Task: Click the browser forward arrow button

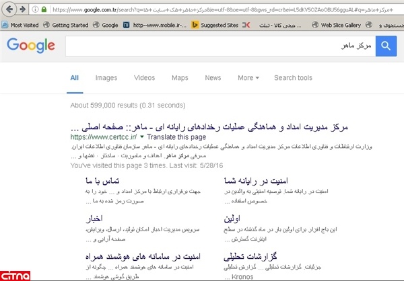Action: (x=24, y=9)
